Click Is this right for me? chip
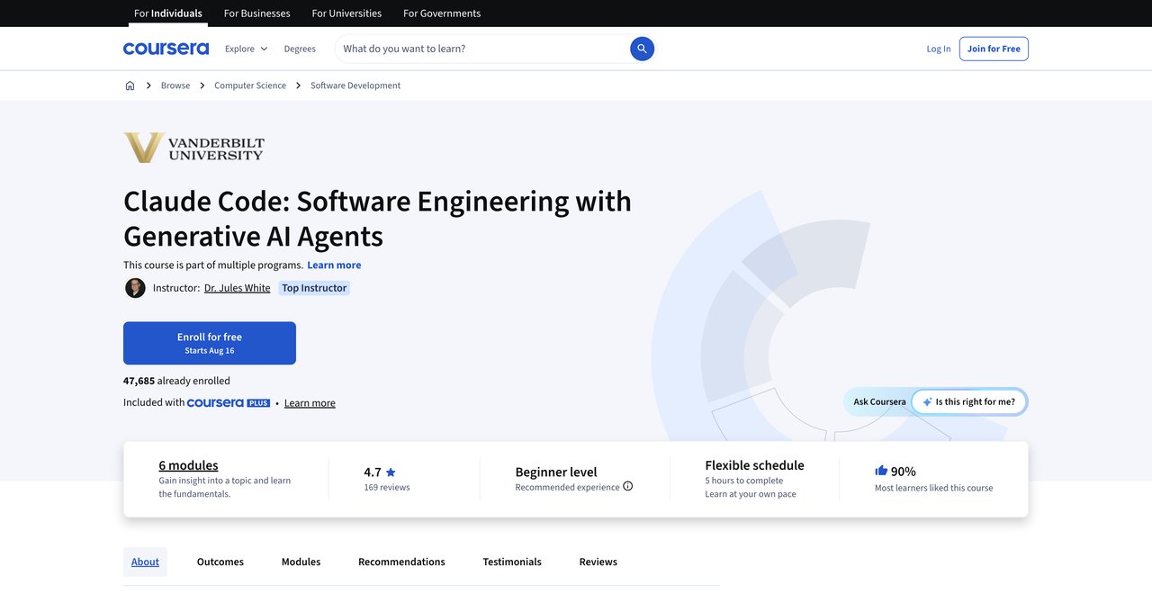Screen dimensions: 1152x603 coord(969,402)
